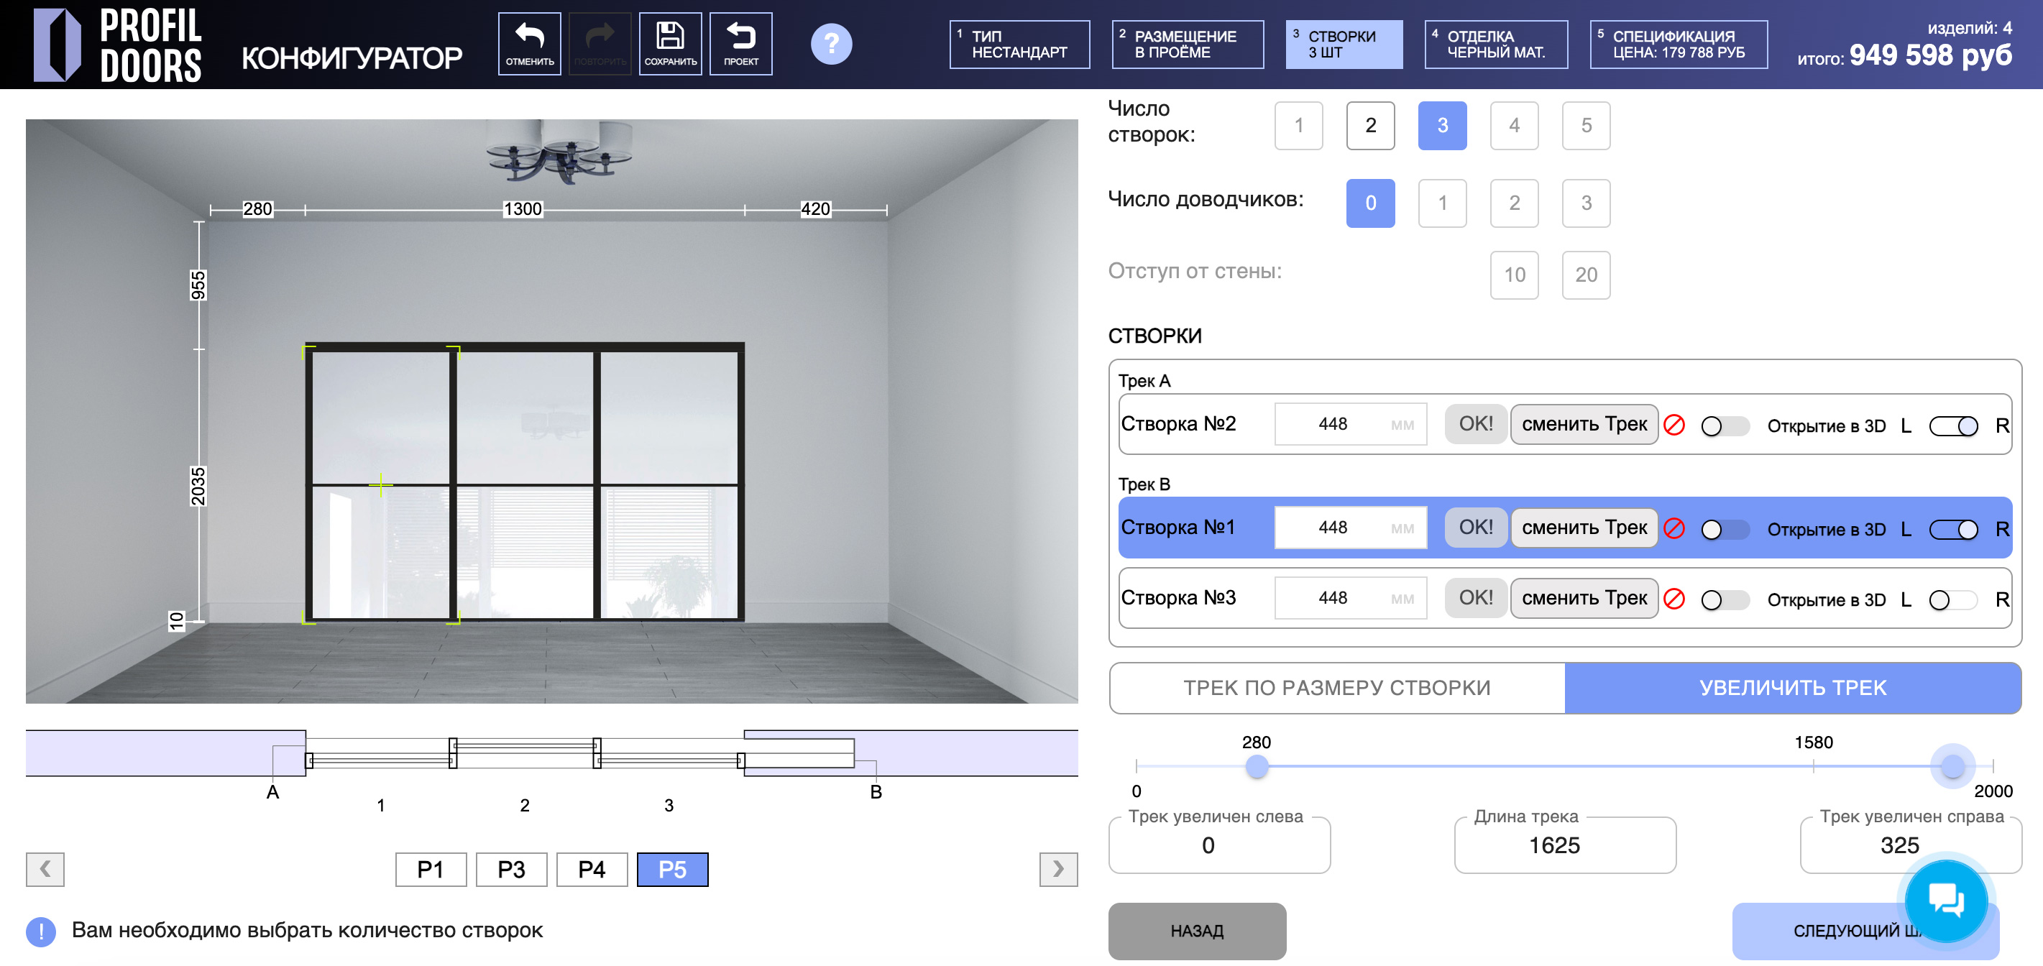This screenshot has height=966, width=2043.
Task: Go to step 2 Размещение в проёме
Action: pos(1188,45)
